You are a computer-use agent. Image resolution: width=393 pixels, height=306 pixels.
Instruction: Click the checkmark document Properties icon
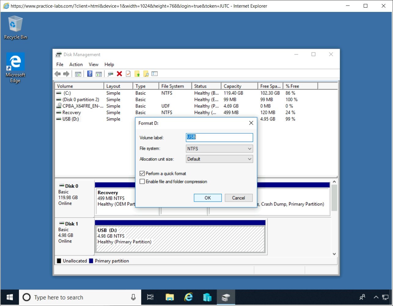[128, 74]
